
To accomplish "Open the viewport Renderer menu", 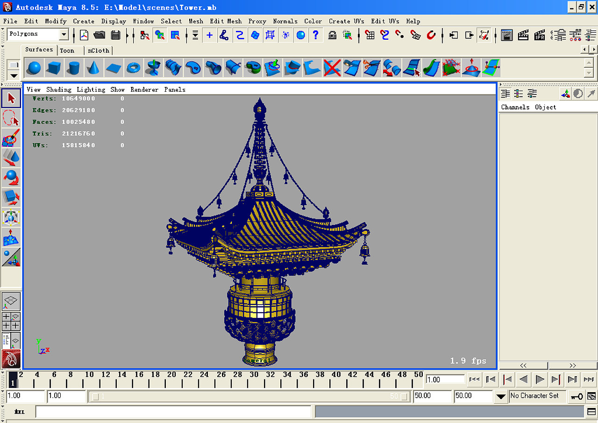I will 144,89.
